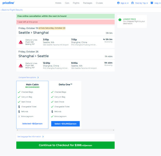Viewport: 161px width, 156px height.
Task: Click the green Lowest Price dollar icon
Action: coord(120,20)
